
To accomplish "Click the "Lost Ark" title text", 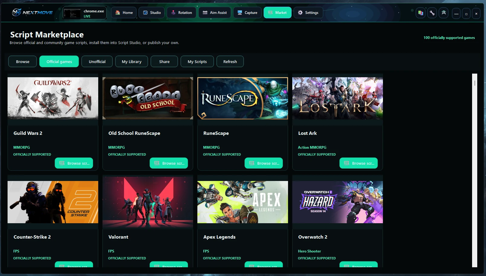I will coord(307,133).
